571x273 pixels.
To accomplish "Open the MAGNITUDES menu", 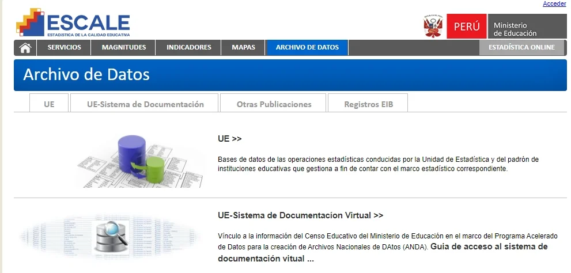I will click(124, 48).
